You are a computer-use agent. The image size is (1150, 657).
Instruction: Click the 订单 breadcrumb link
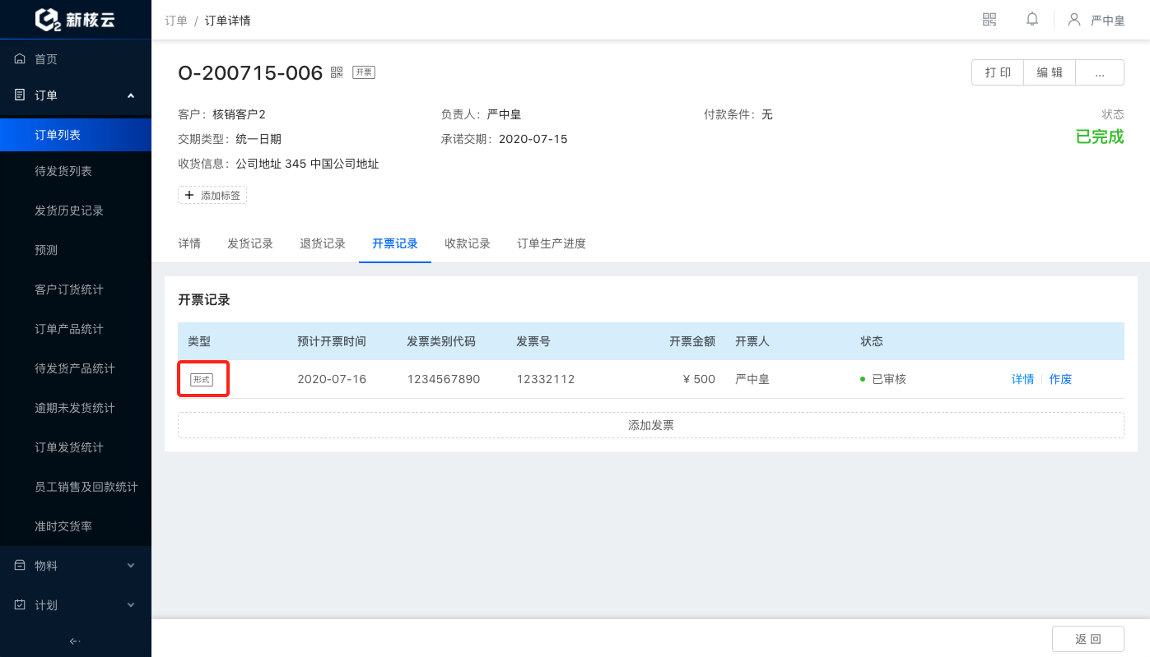[x=176, y=20]
